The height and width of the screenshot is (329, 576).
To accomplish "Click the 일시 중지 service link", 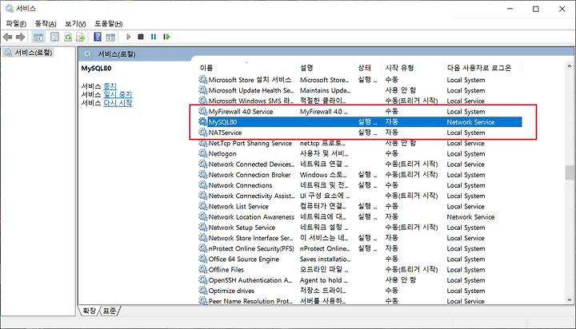I will tap(118, 95).
